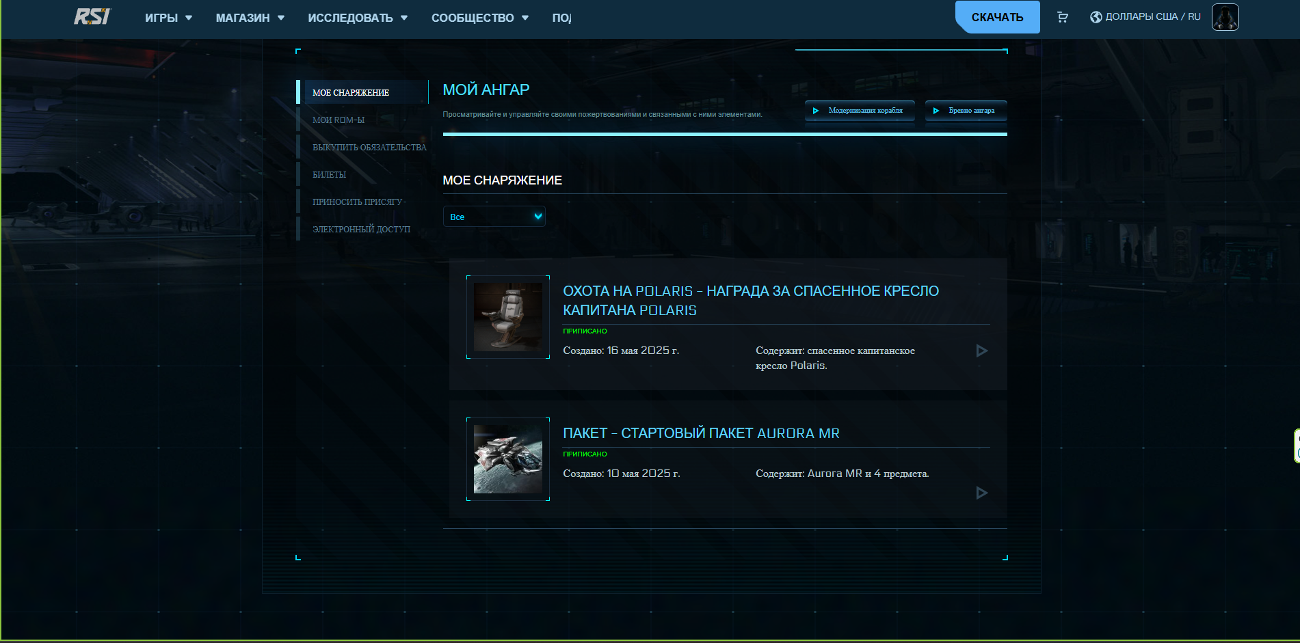Screen dimensions: 1300x643
Task: Click the СКАЧАТЬ download button
Action: 997,17
